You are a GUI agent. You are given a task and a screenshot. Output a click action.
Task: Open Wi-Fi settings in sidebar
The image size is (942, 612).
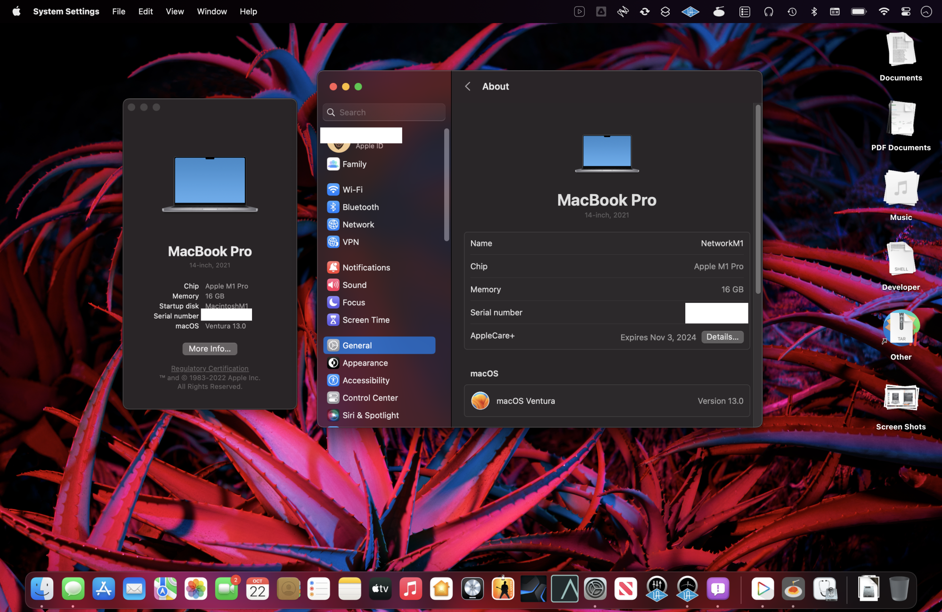point(352,189)
